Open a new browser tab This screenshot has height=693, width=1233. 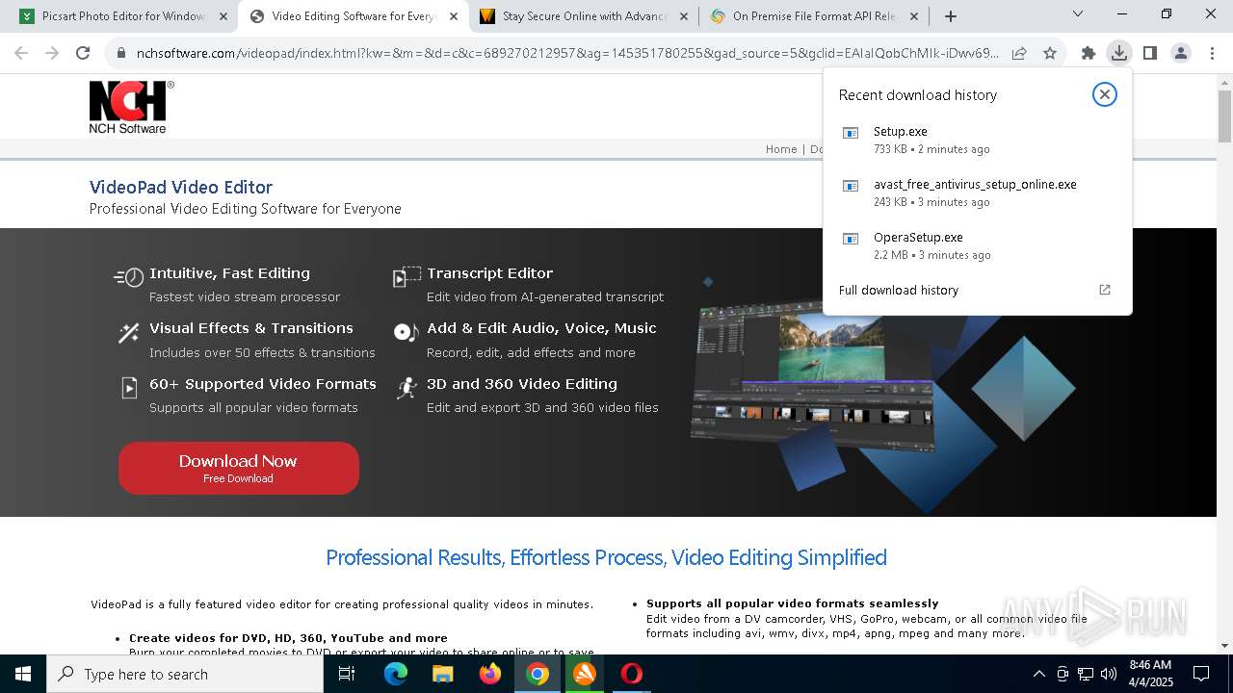[x=951, y=15]
